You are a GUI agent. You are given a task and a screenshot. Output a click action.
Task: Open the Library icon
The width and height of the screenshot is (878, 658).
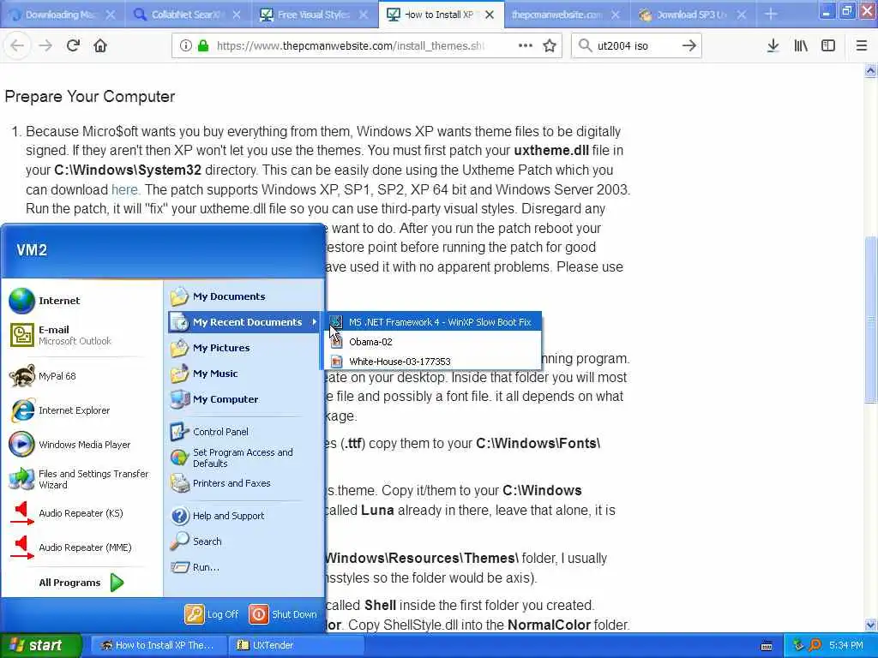pyautogui.click(x=801, y=45)
